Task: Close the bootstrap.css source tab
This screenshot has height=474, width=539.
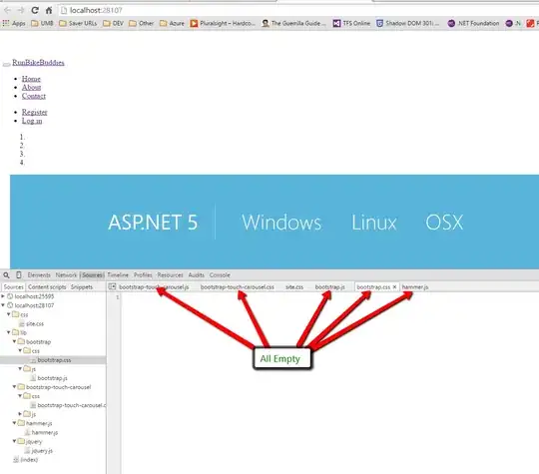Action: (394, 286)
